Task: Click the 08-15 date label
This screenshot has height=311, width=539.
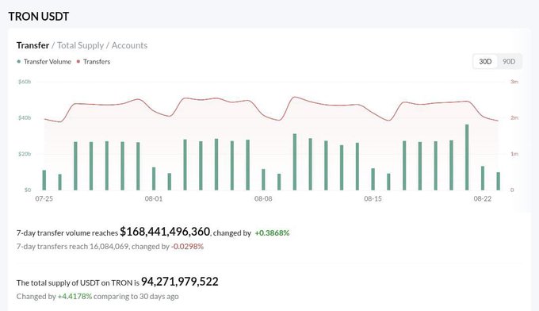Action: (373, 198)
